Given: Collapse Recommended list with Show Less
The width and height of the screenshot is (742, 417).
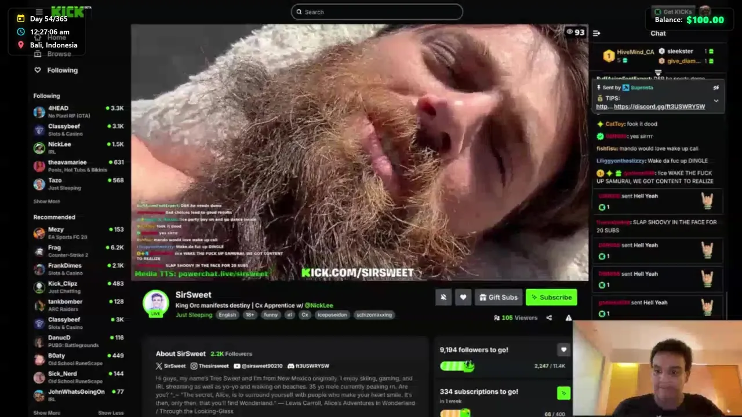Looking at the screenshot, I should coord(111,413).
